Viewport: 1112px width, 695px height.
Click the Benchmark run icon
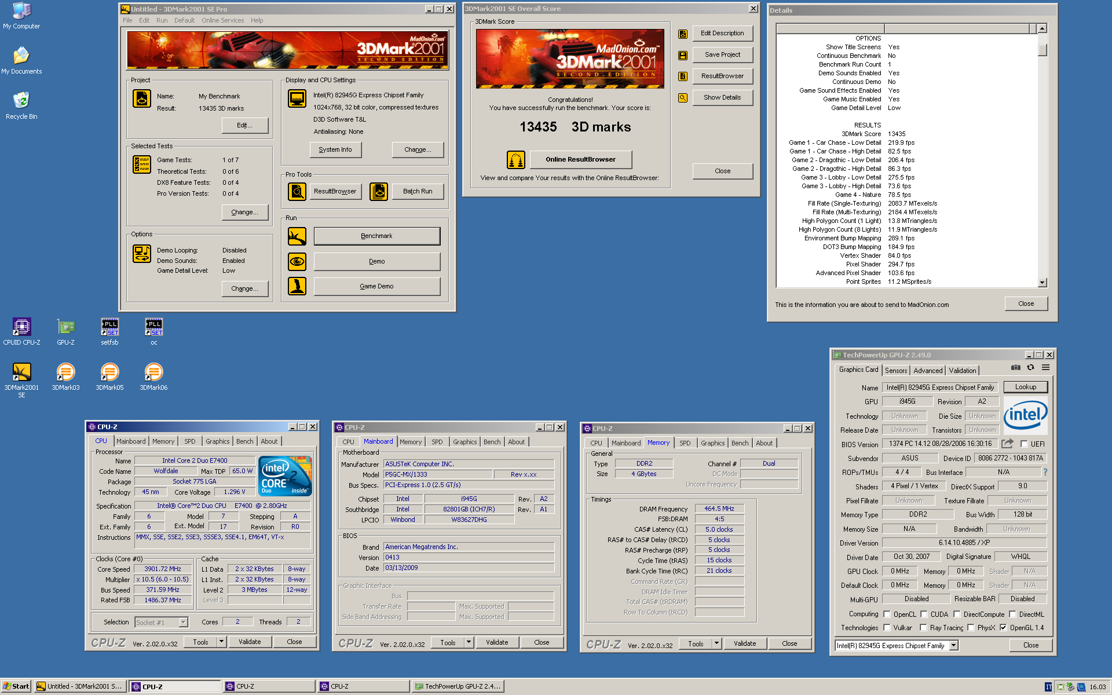pos(297,236)
